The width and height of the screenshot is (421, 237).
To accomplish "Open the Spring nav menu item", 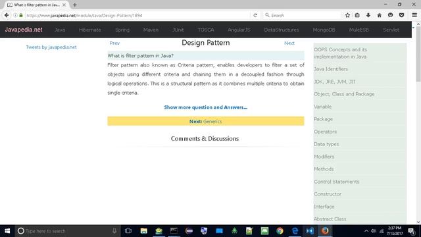I will [x=122, y=30].
